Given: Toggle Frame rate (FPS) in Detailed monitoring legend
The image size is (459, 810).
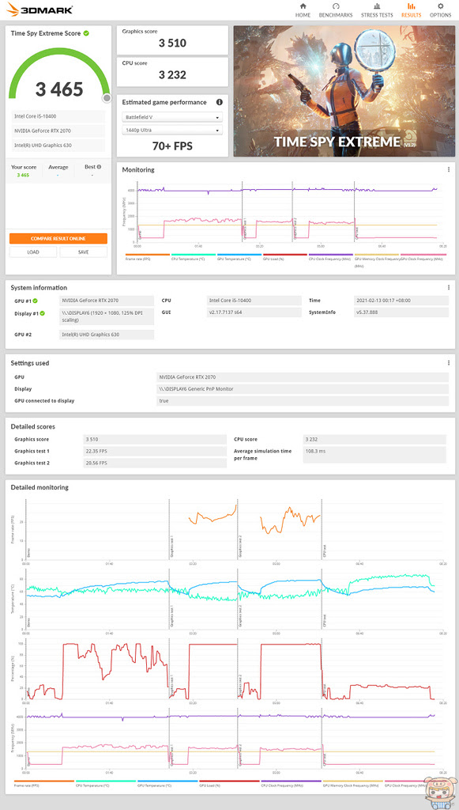Looking at the screenshot, I should tap(43, 784).
